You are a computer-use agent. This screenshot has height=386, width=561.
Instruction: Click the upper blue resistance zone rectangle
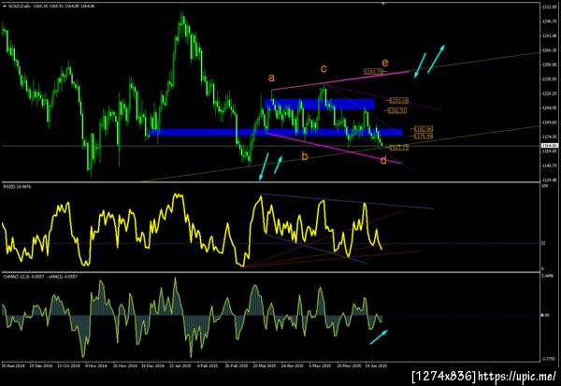click(x=319, y=104)
